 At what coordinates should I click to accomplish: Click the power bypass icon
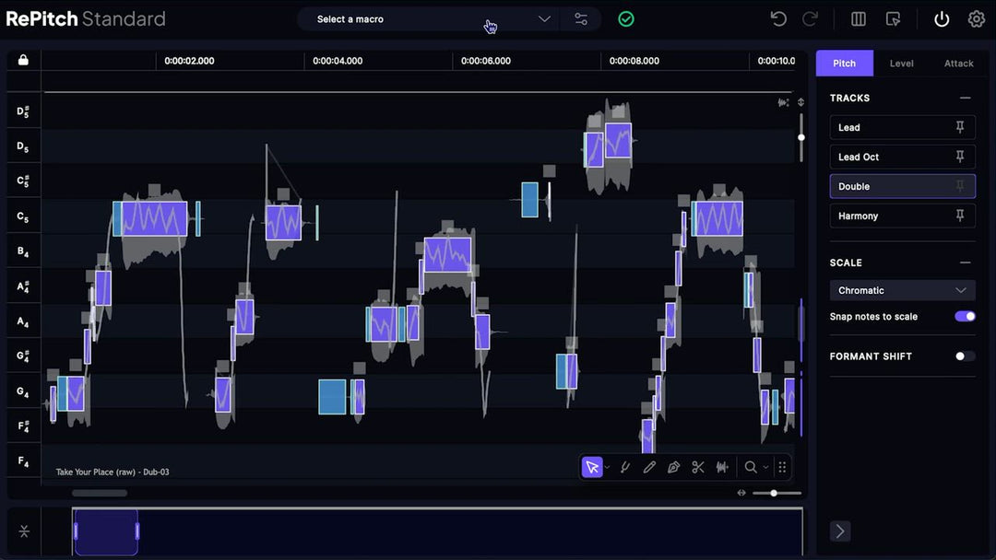coord(942,19)
